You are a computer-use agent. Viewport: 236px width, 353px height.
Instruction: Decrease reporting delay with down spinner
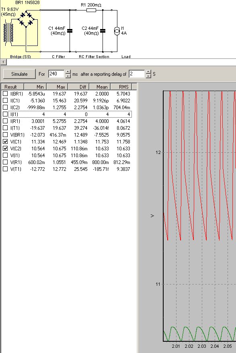point(148,76)
